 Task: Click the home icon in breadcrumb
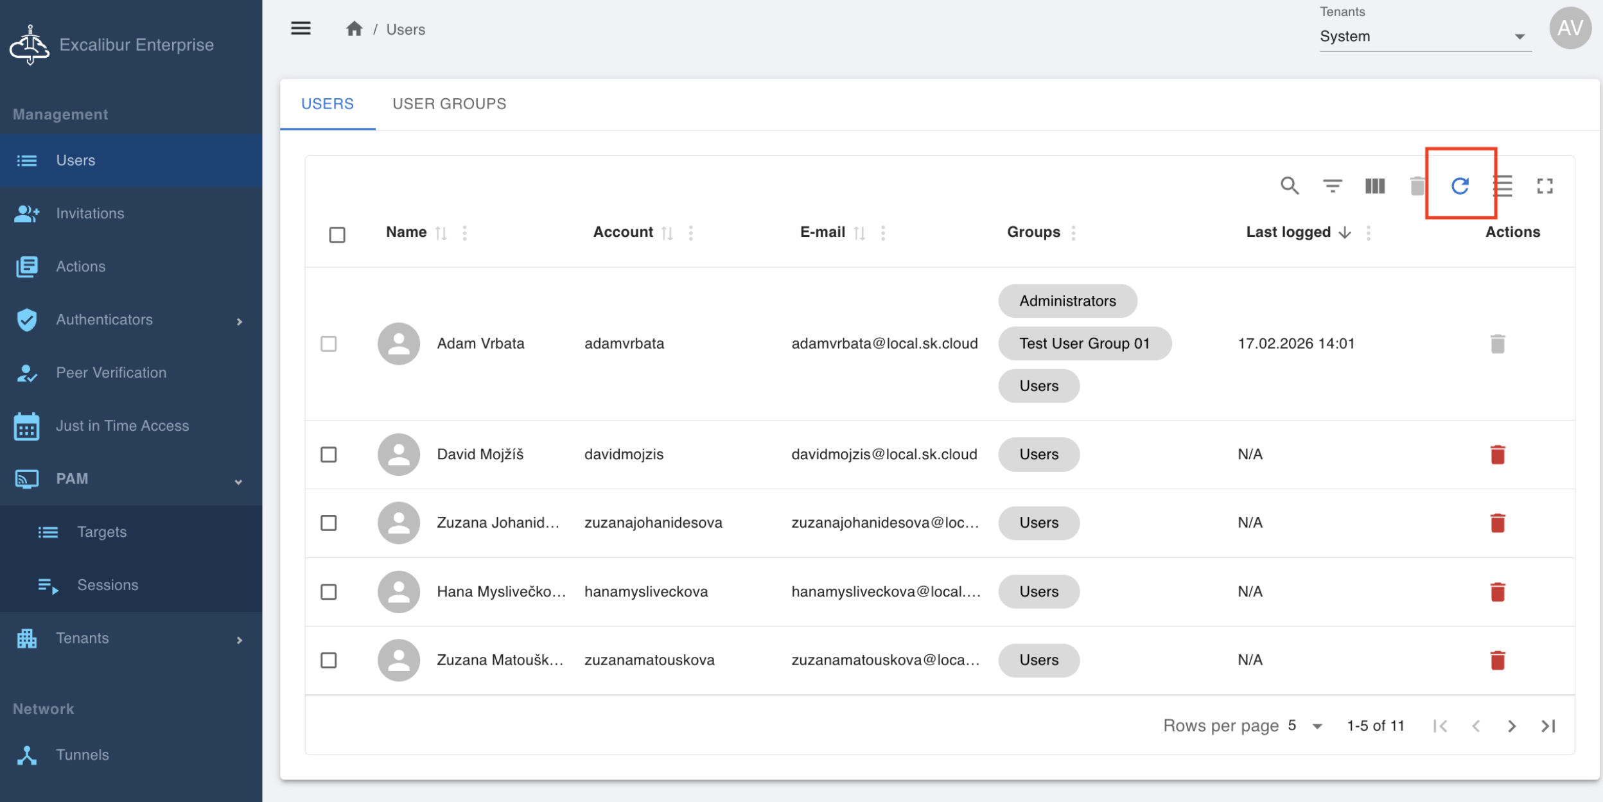[354, 30]
